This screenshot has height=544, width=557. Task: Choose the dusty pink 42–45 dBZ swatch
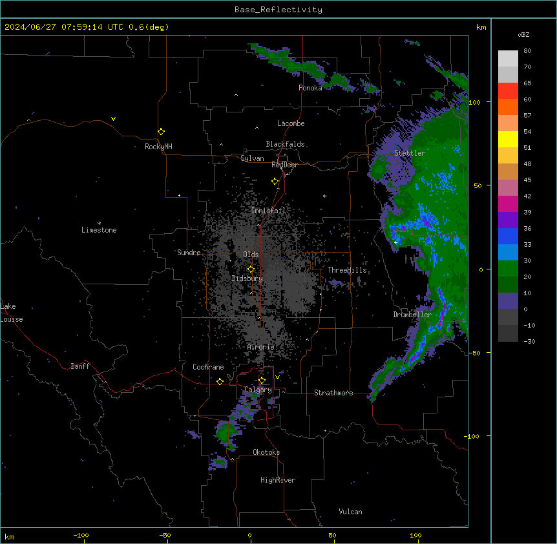tap(508, 187)
